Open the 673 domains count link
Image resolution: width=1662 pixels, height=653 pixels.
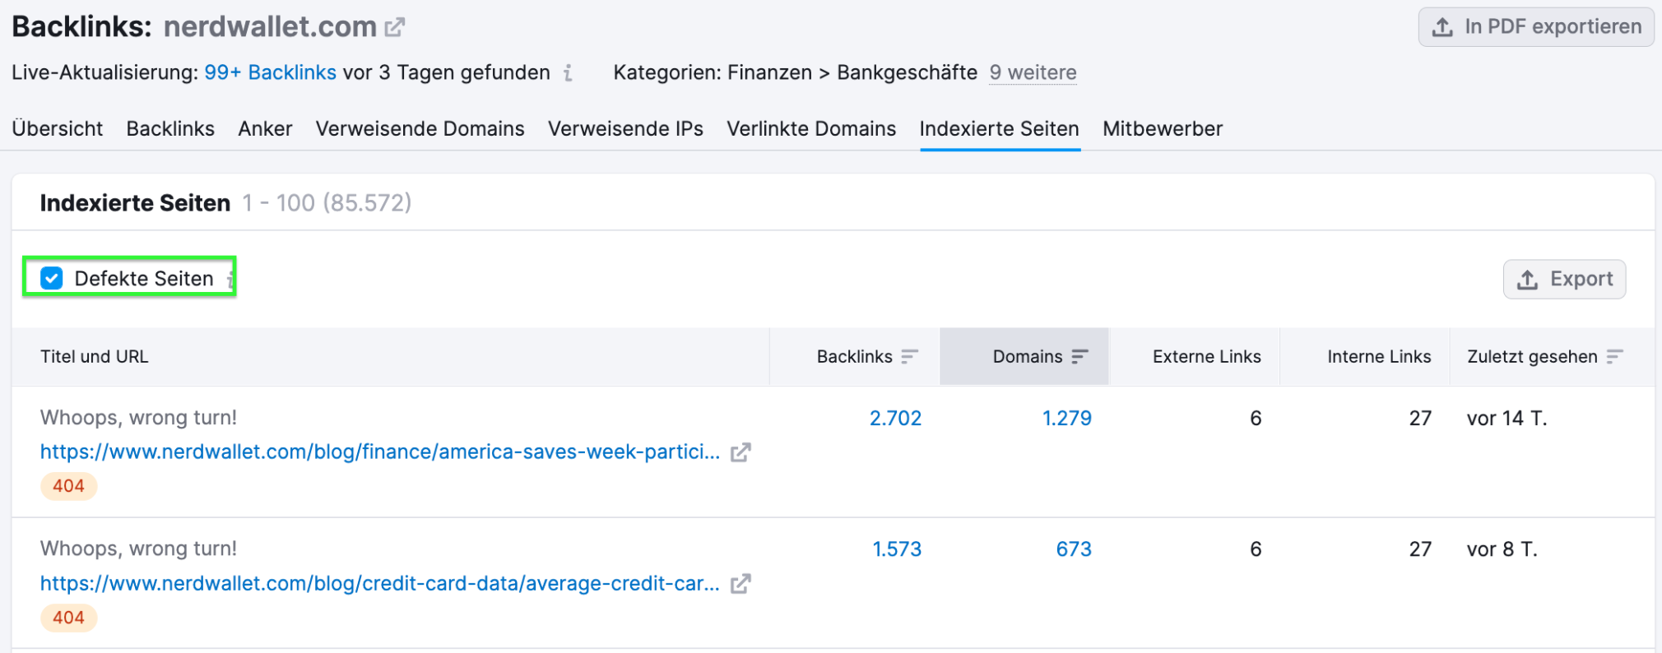pos(1074,549)
